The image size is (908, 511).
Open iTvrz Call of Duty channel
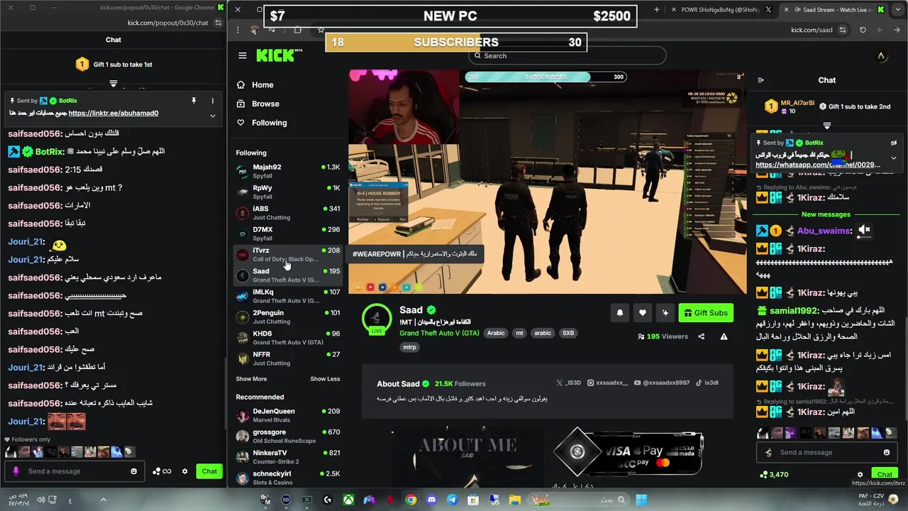click(x=287, y=254)
